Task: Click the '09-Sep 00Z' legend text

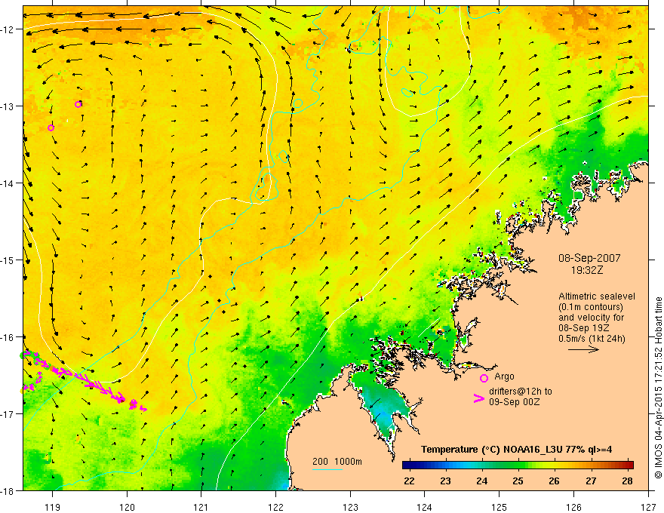Action: tap(514, 401)
